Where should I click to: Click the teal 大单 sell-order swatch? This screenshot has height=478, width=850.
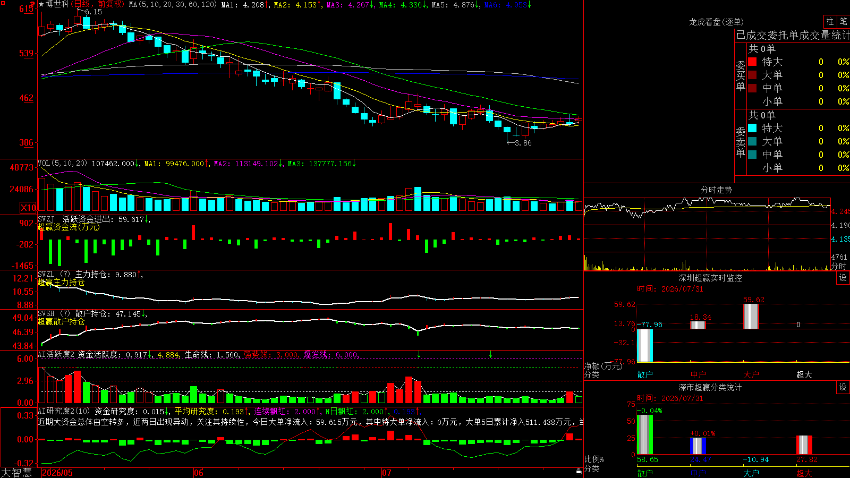click(752, 141)
